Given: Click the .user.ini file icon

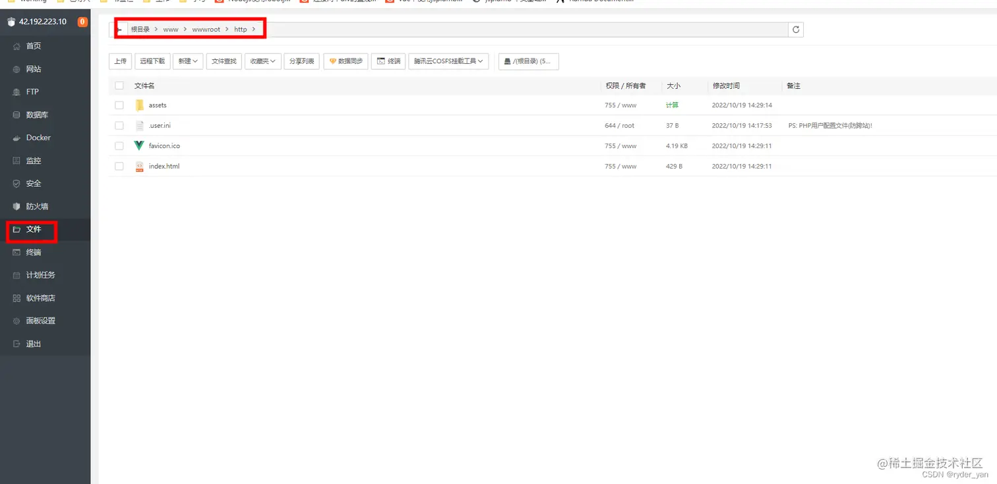Looking at the screenshot, I should click(x=139, y=125).
